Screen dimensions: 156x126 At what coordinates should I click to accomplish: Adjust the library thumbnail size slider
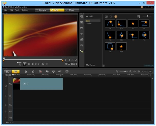point(148,16)
